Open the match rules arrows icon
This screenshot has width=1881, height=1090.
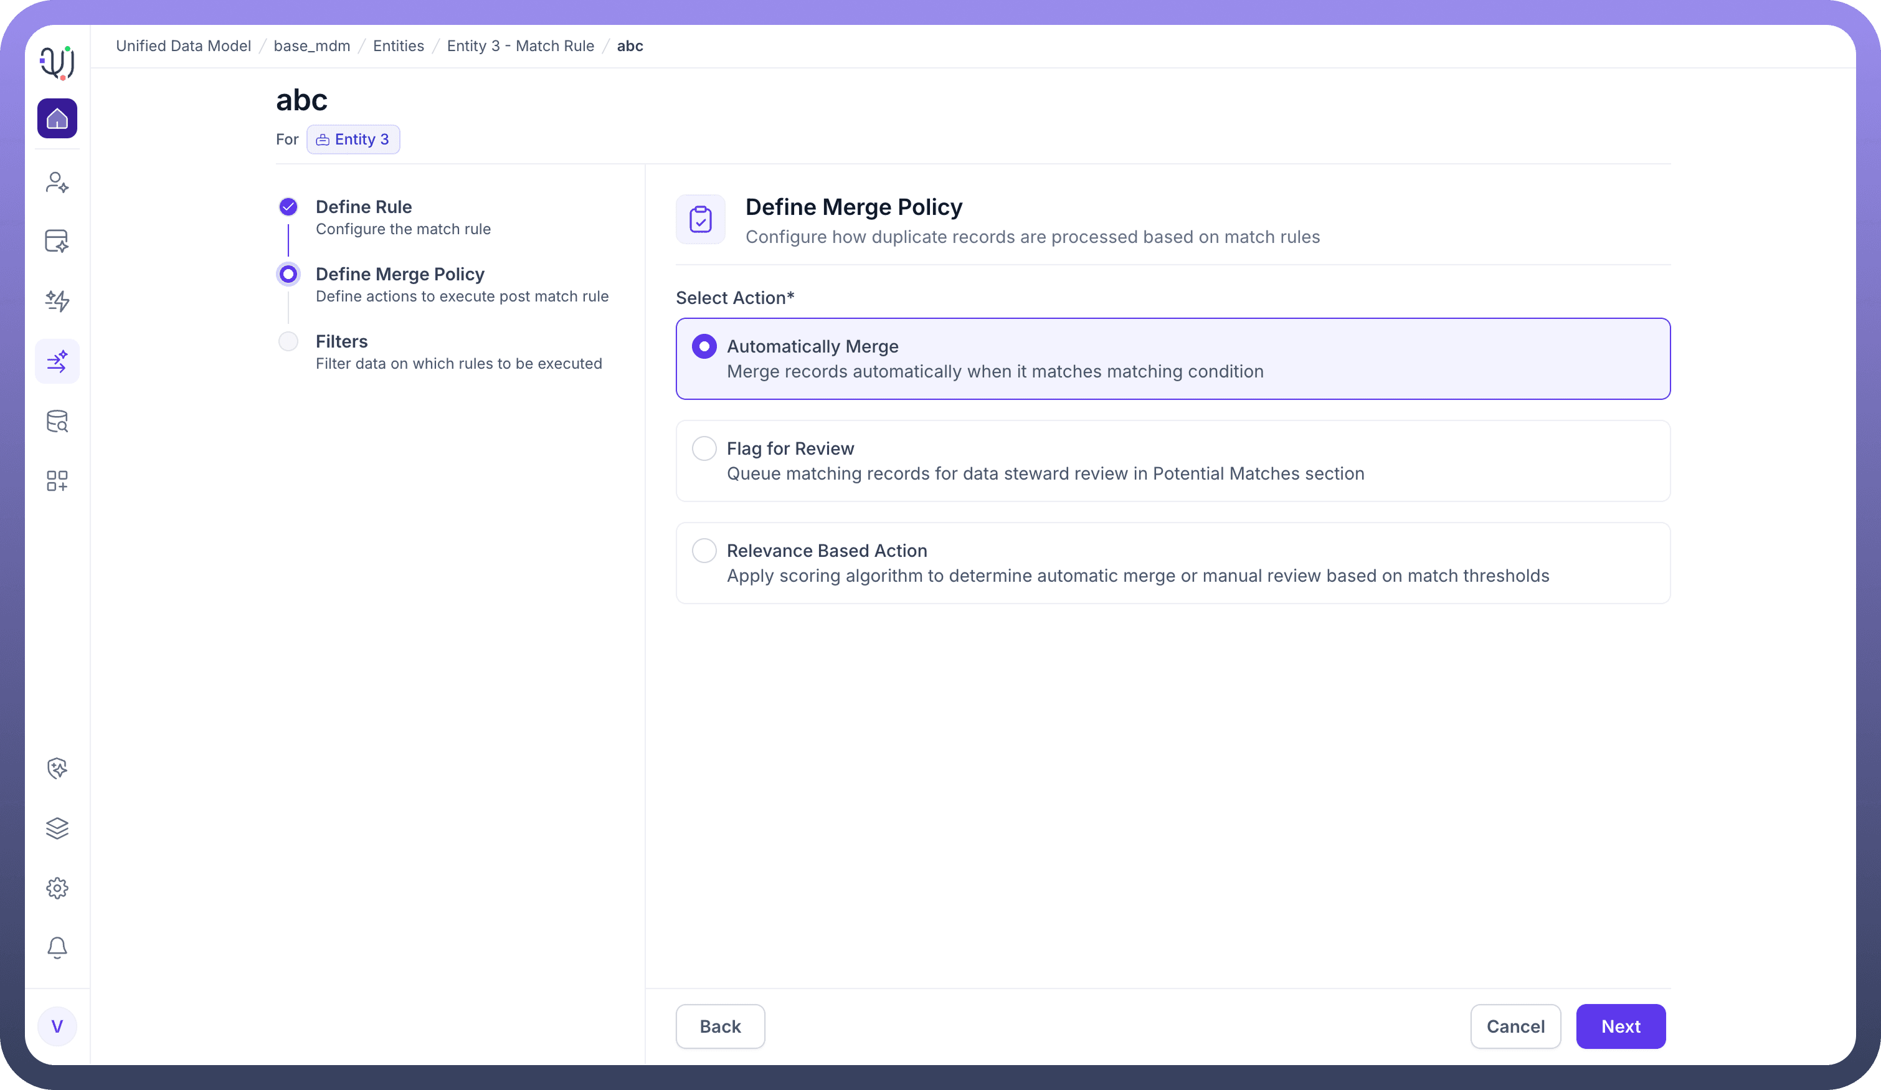[x=57, y=361]
